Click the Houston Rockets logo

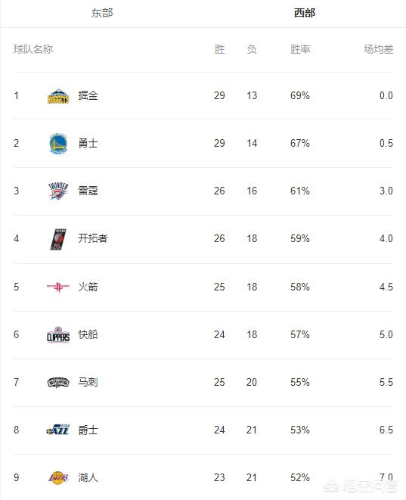(x=58, y=287)
